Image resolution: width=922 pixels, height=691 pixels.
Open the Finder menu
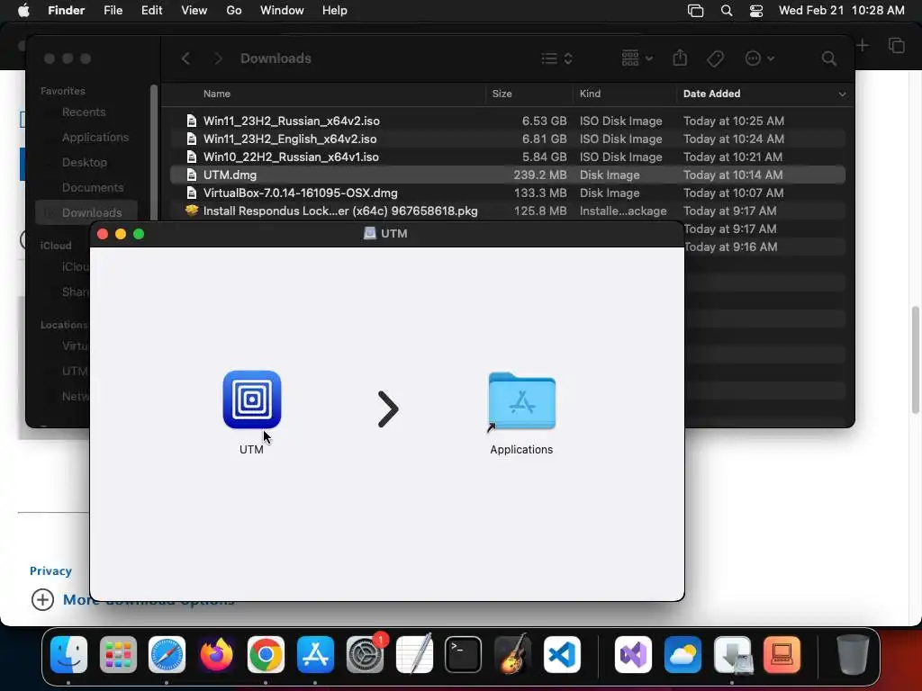[66, 11]
